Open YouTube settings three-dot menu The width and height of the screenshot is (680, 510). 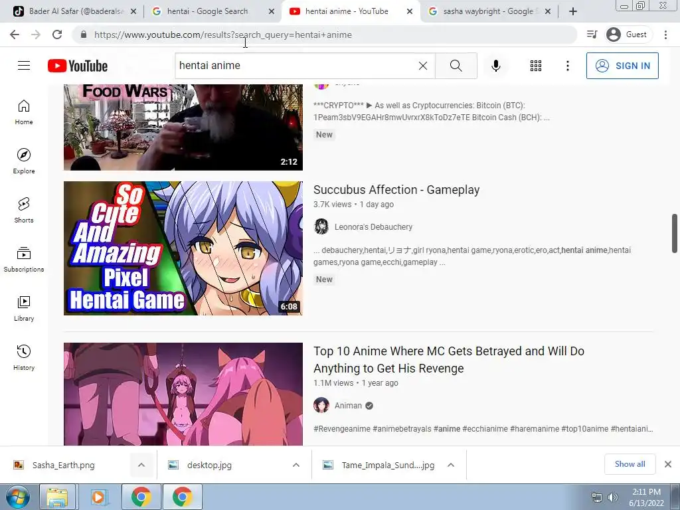(x=567, y=66)
